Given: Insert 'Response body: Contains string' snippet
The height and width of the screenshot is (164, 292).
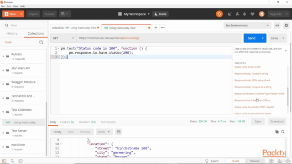Looking at the screenshot, I should pyautogui.click(x=251, y=74).
